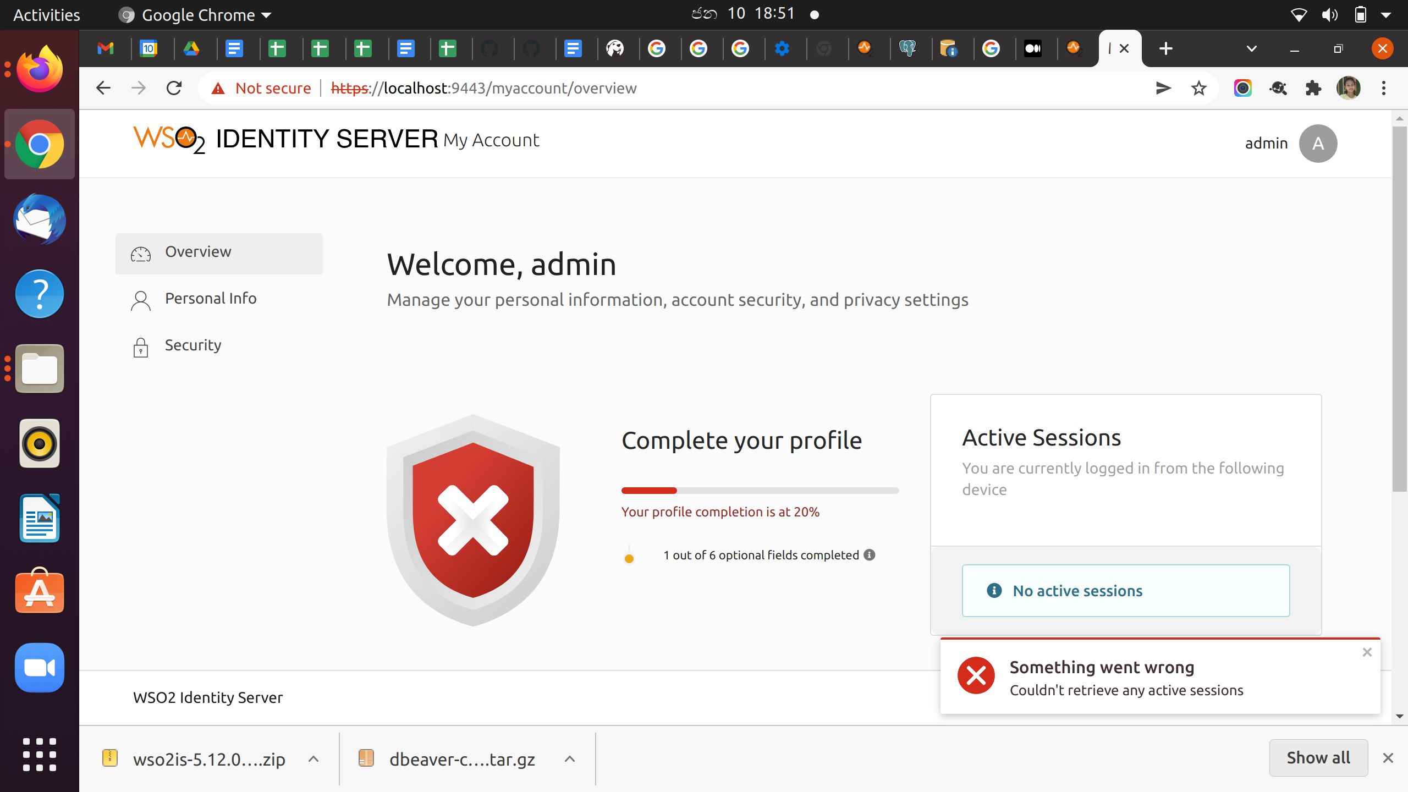
Task: Select the Overview sidebar item
Action: [x=198, y=252]
